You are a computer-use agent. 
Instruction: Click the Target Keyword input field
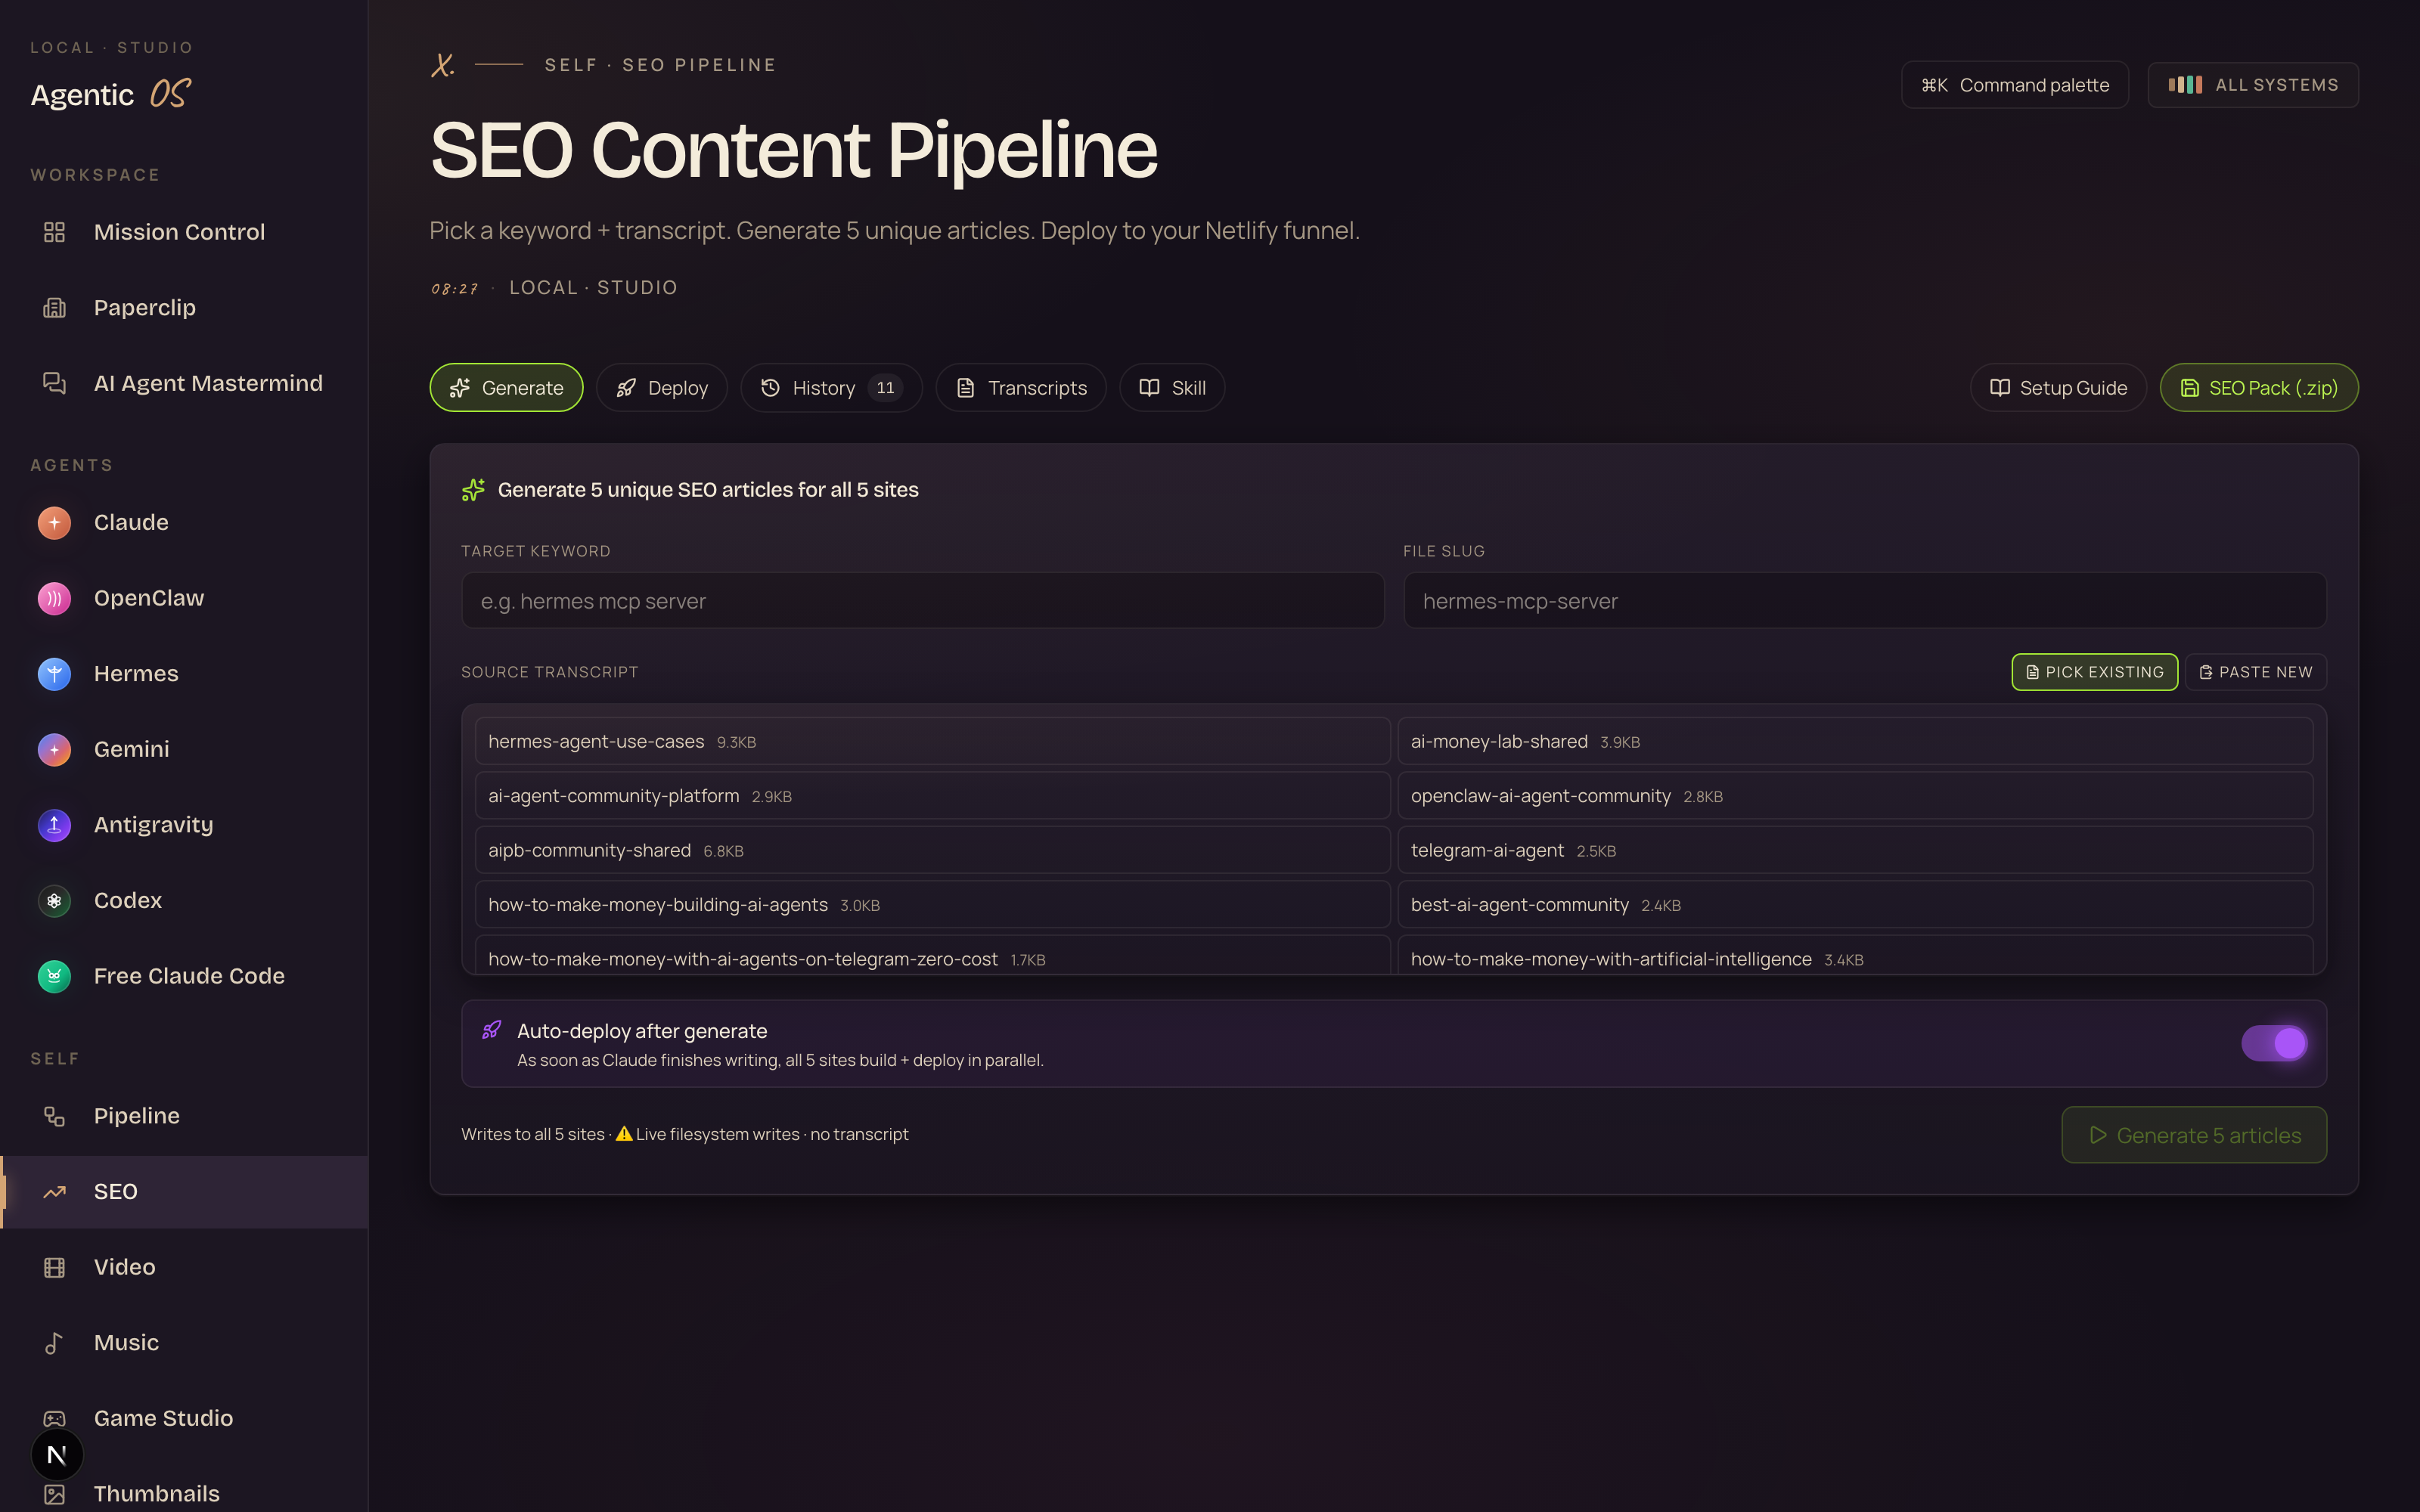[922, 601]
